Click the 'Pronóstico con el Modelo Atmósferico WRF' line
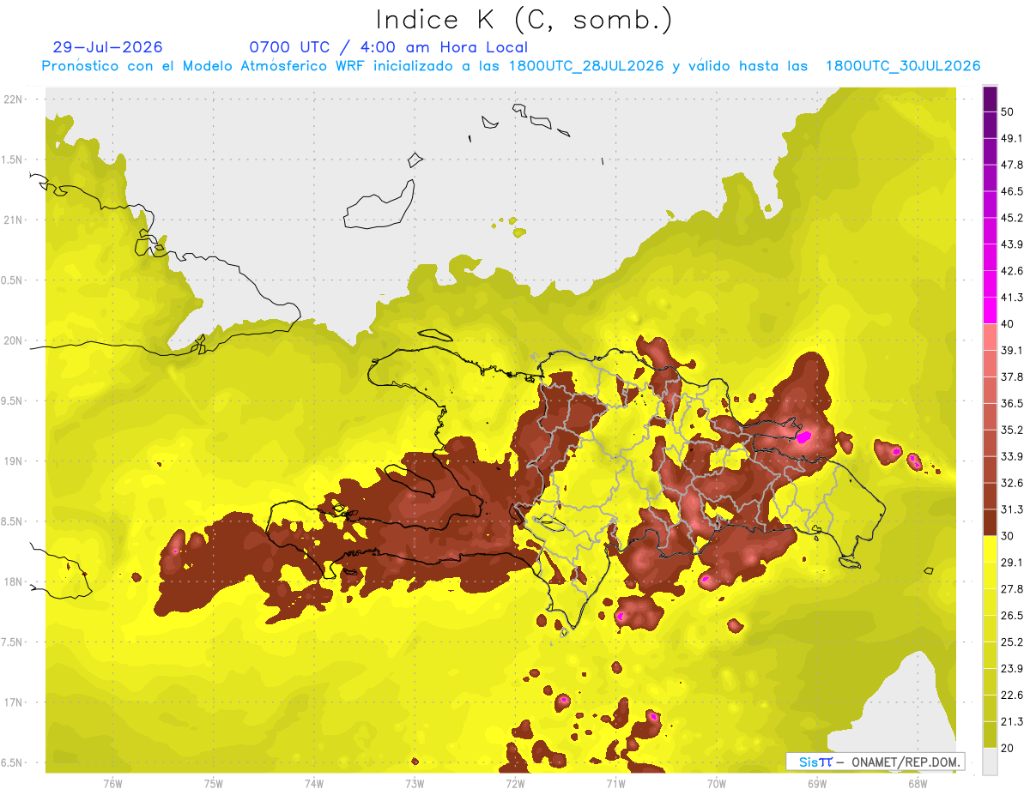The image size is (1030, 795). (x=511, y=66)
